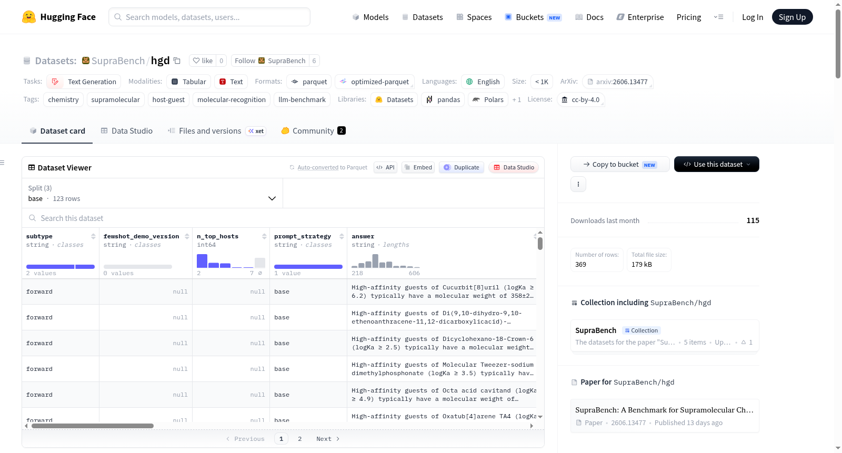Select the chemistry tag

(63, 99)
